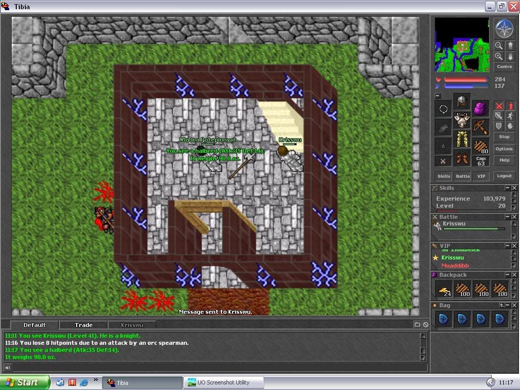The image size is (520, 390).
Task: Switch to the Default chat tab
Action: (x=35, y=325)
